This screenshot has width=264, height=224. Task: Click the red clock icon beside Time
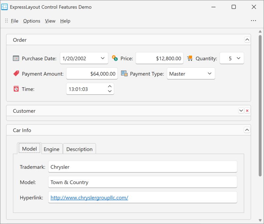tap(16, 89)
